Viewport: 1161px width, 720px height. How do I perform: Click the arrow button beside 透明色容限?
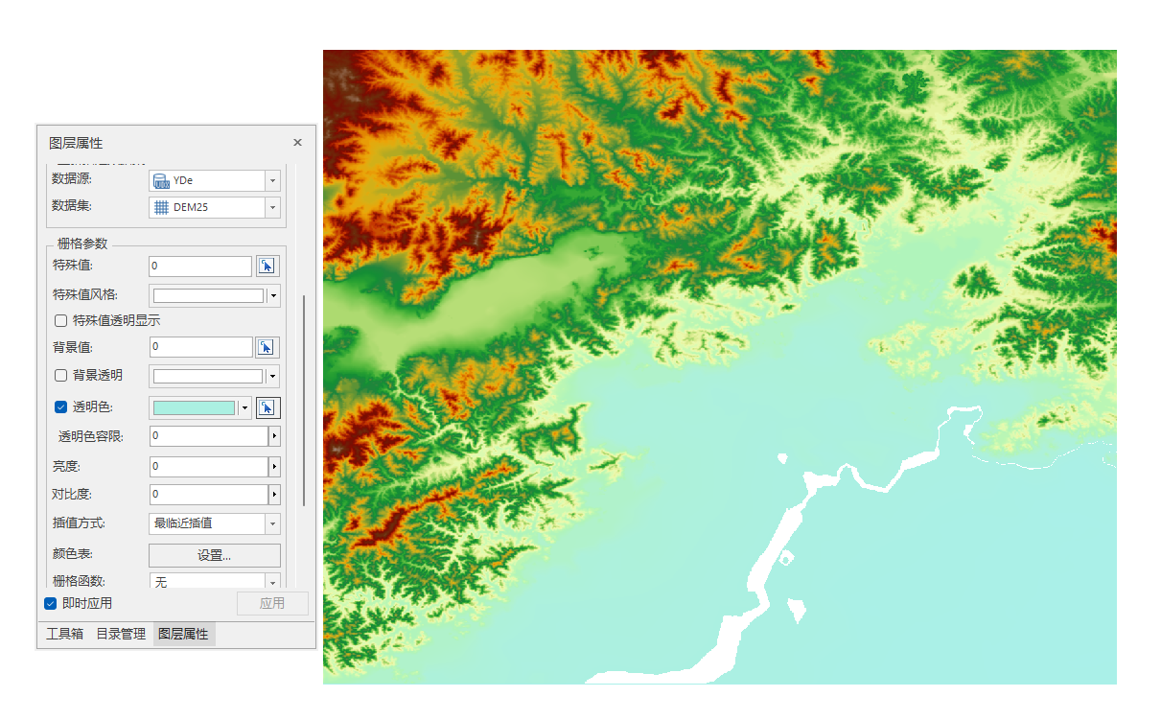point(274,436)
